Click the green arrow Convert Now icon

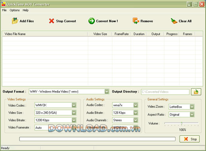(91, 21)
